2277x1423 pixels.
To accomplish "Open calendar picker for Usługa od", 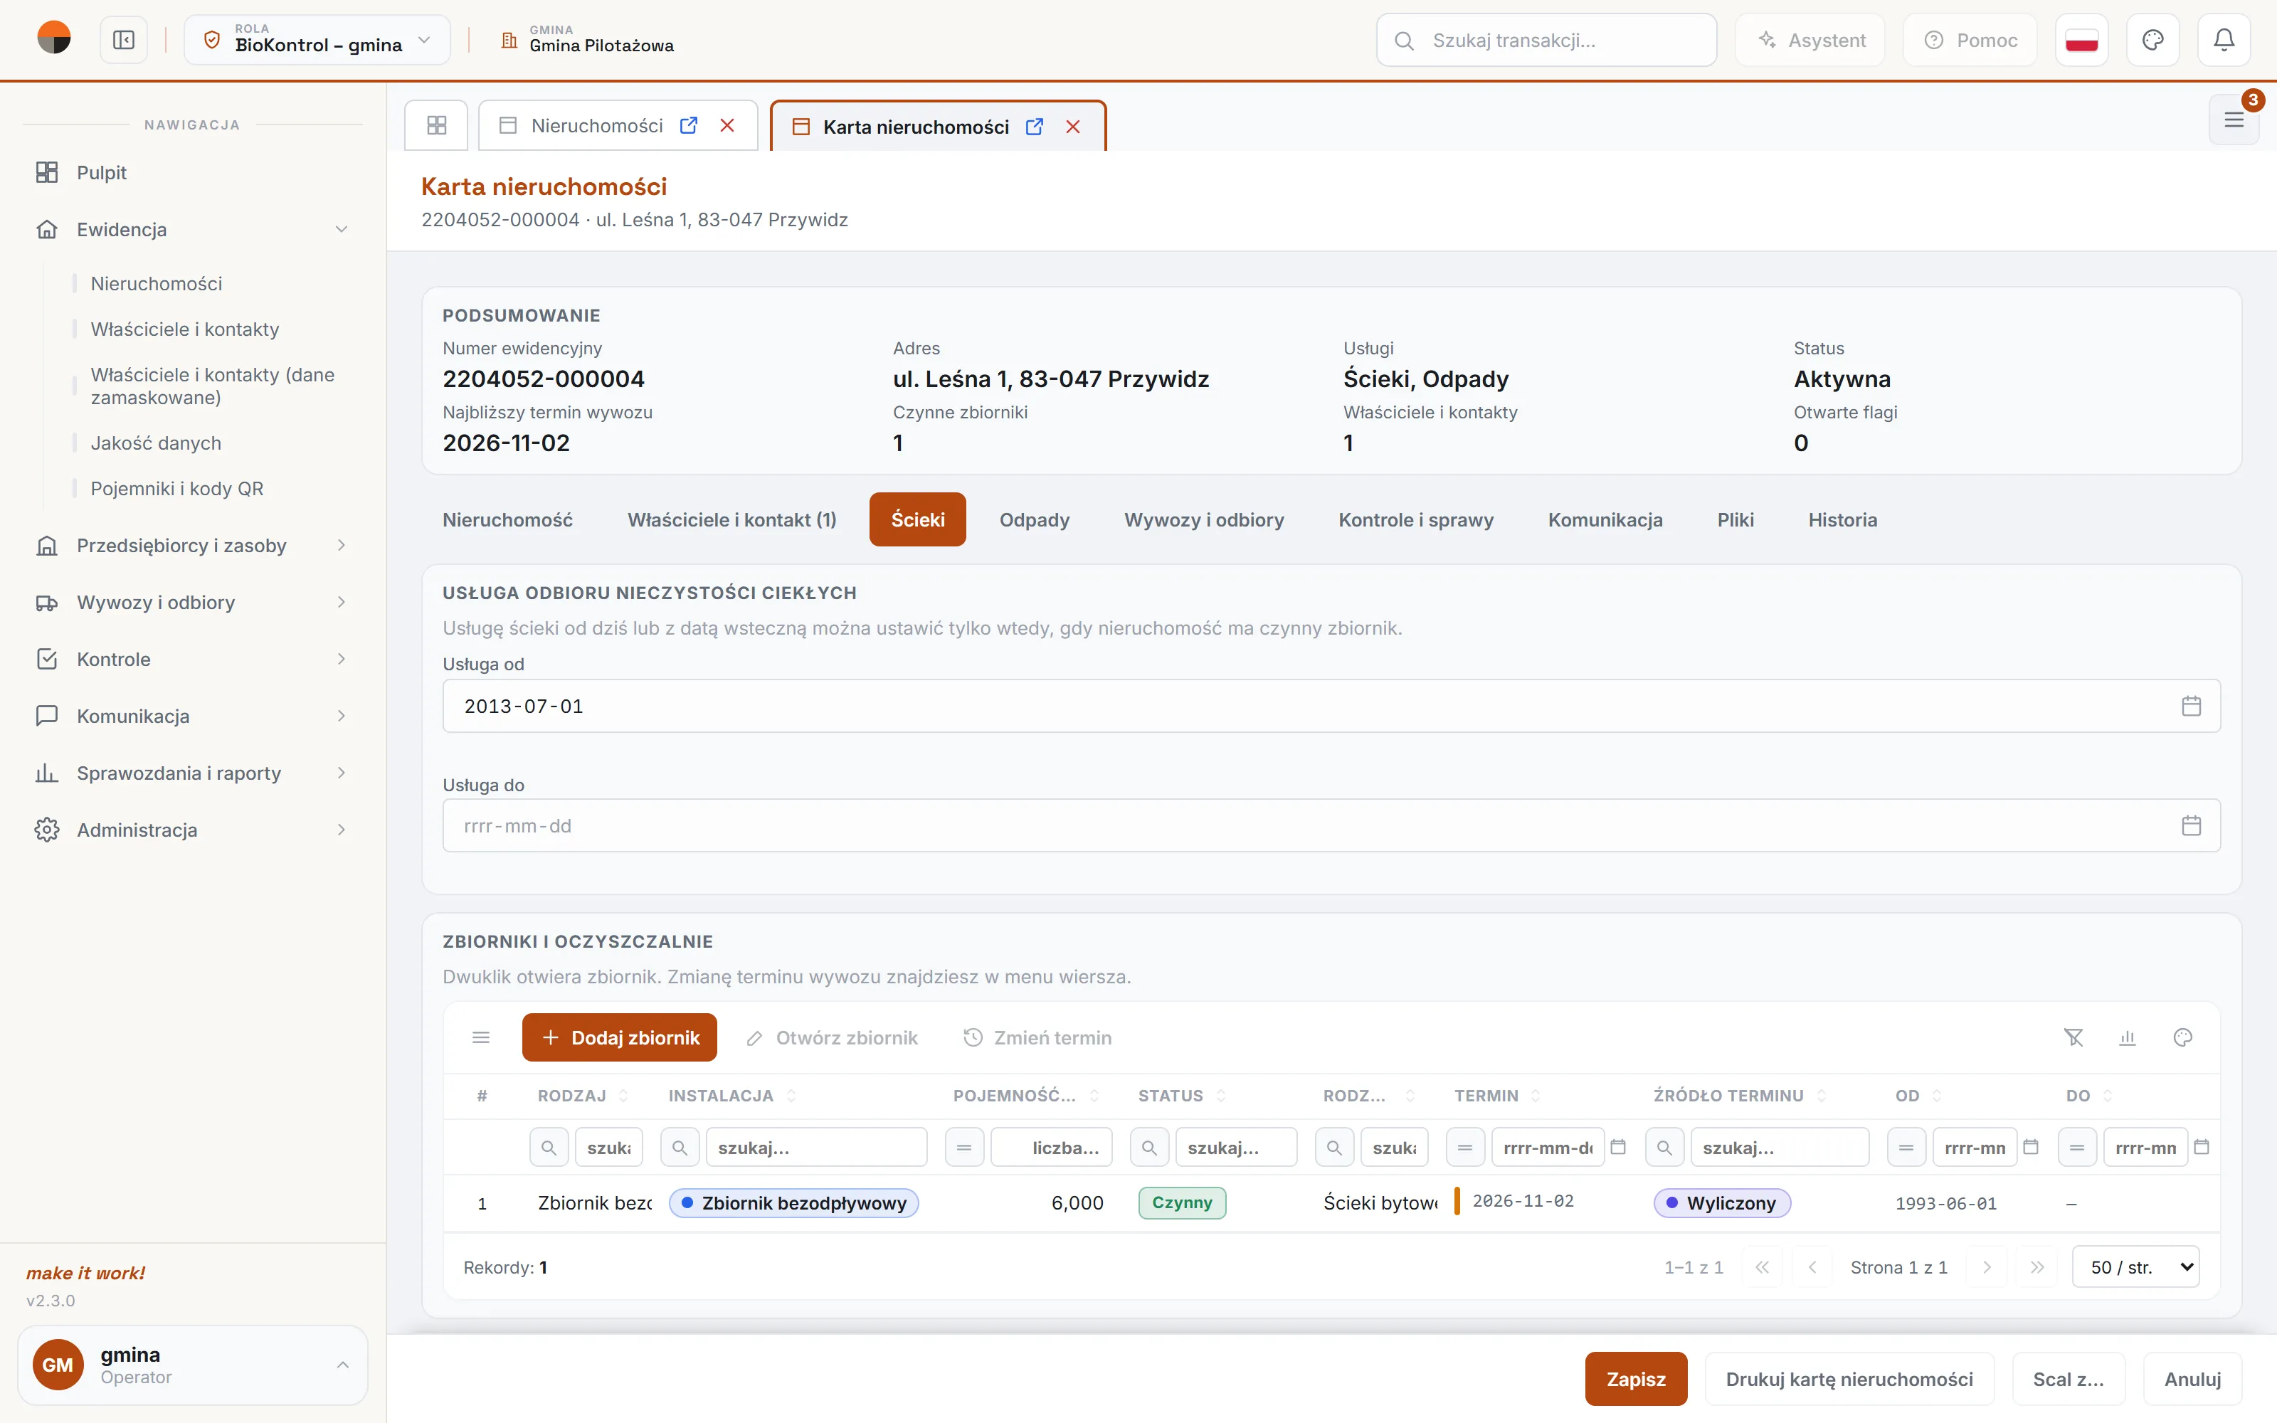I will tap(2192, 706).
